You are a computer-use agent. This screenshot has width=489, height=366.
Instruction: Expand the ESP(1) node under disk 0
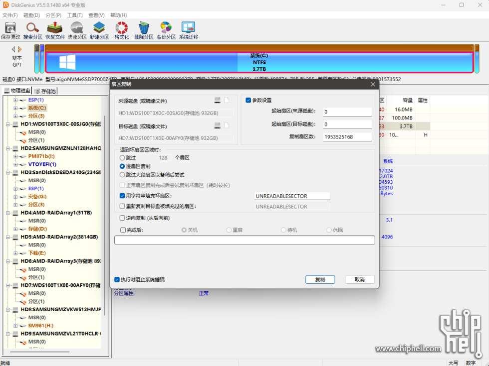click(x=15, y=100)
